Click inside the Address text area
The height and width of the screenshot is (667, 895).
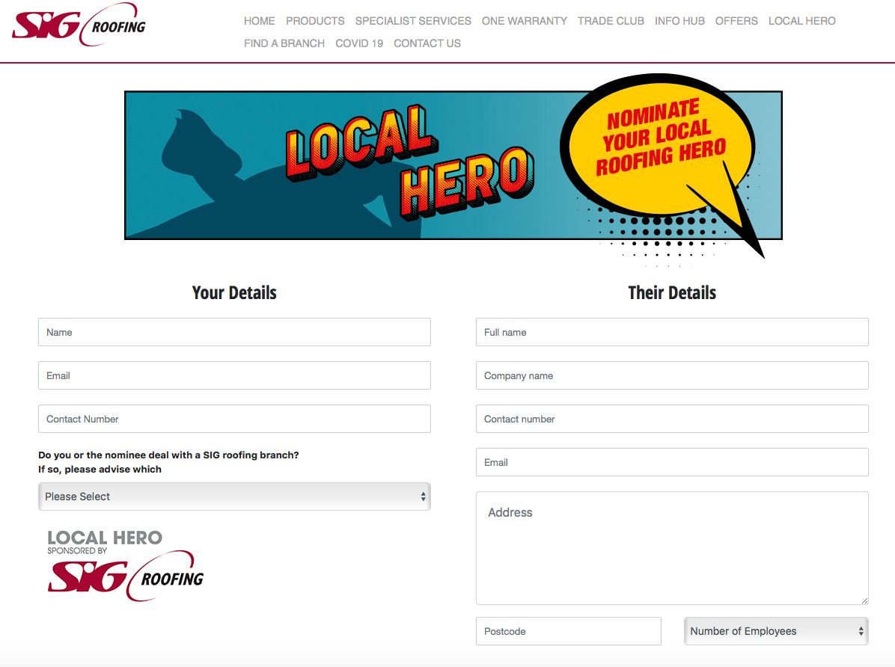click(673, 548)
